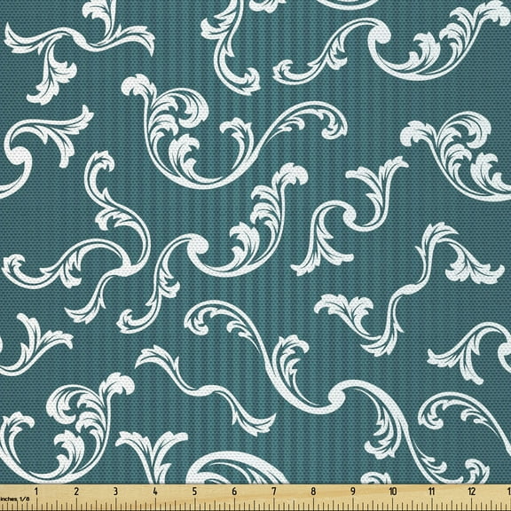Click the number 7 on the ruler
This screenshot has width=511, height=511.
tap(274, 491)
